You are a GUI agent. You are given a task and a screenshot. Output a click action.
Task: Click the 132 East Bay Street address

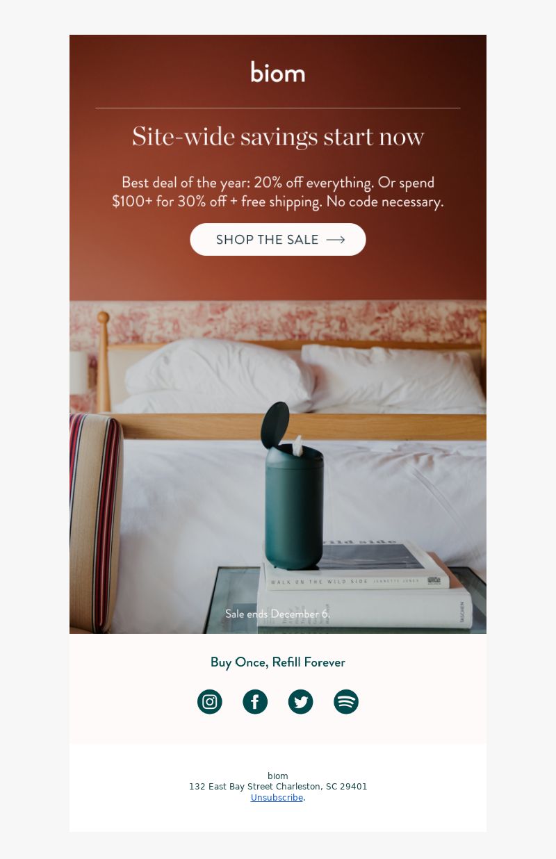click(278, 787)
